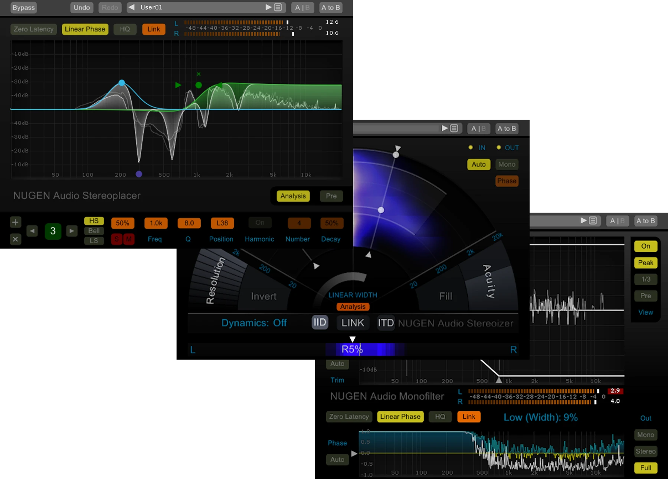668x479 pixels.
Task: Go to next preset after User01
Action: click(268, 7)
